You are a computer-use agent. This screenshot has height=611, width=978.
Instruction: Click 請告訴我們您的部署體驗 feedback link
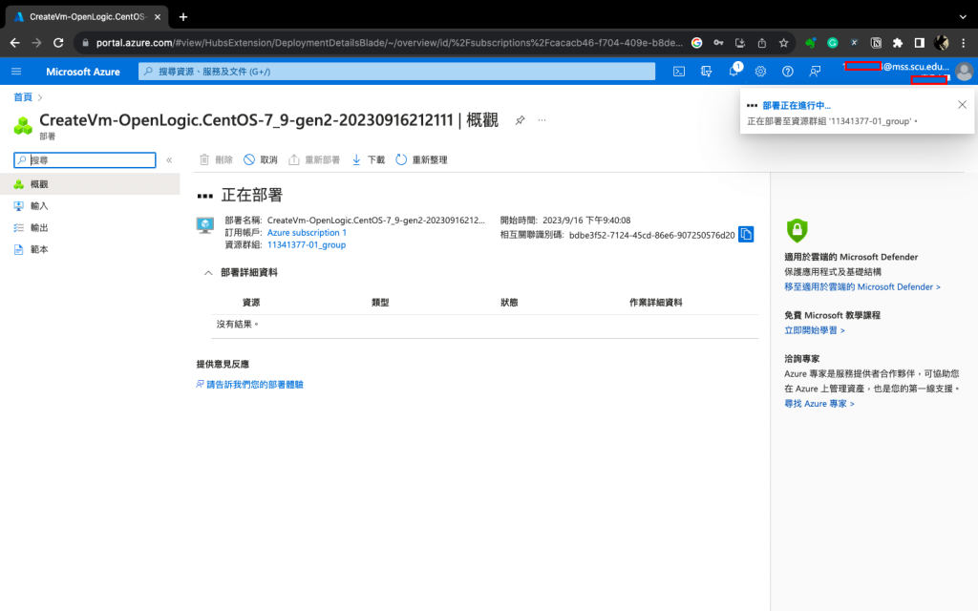[254, 385]
